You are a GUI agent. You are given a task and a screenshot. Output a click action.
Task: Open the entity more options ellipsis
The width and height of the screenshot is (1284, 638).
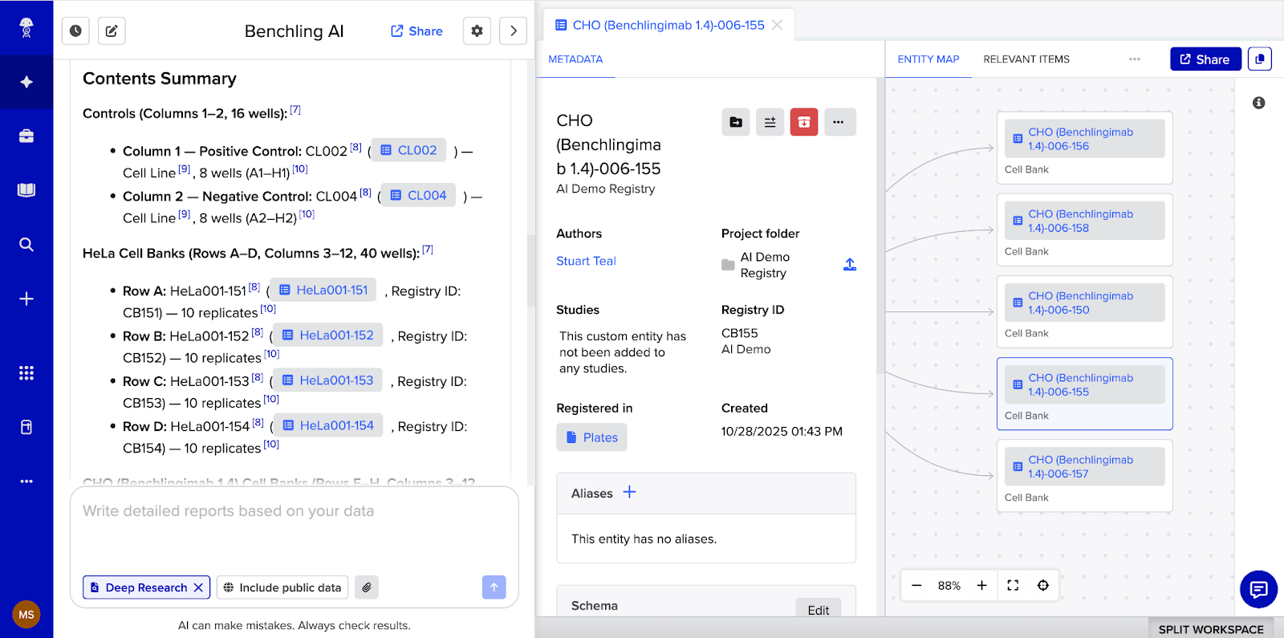pos(839,122)
